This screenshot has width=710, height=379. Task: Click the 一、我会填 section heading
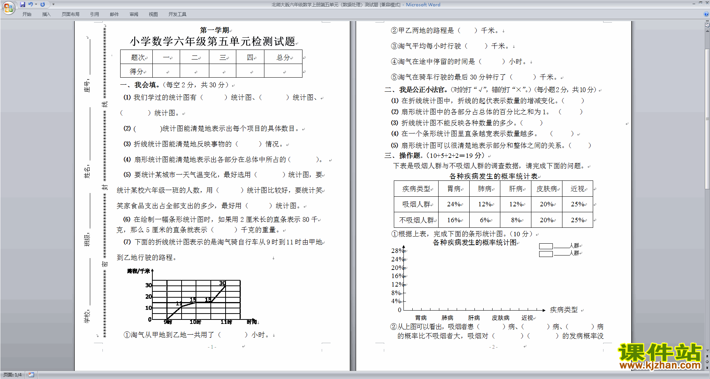click(140, 85)
